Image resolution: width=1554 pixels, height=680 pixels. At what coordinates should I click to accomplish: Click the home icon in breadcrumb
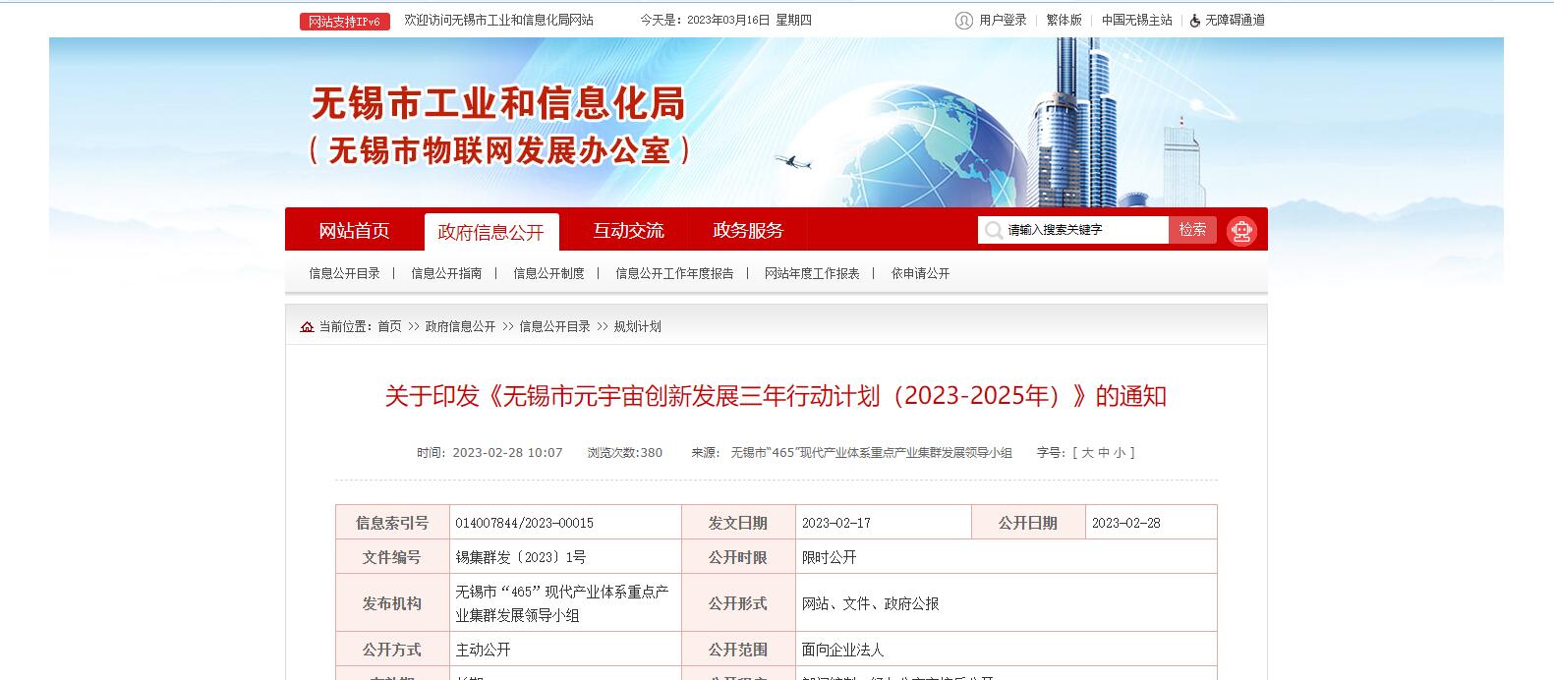pos(307,327)
